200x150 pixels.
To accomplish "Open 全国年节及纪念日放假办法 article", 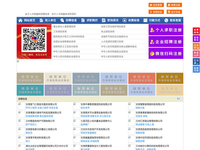I will [114, 36].
